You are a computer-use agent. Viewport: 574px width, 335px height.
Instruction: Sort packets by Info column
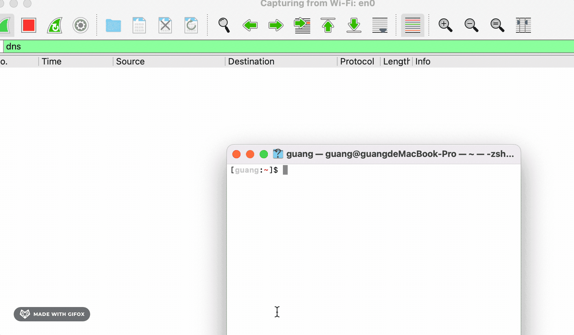(493, 61)
